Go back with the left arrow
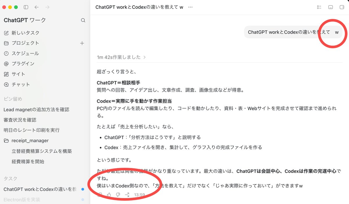 36,7
